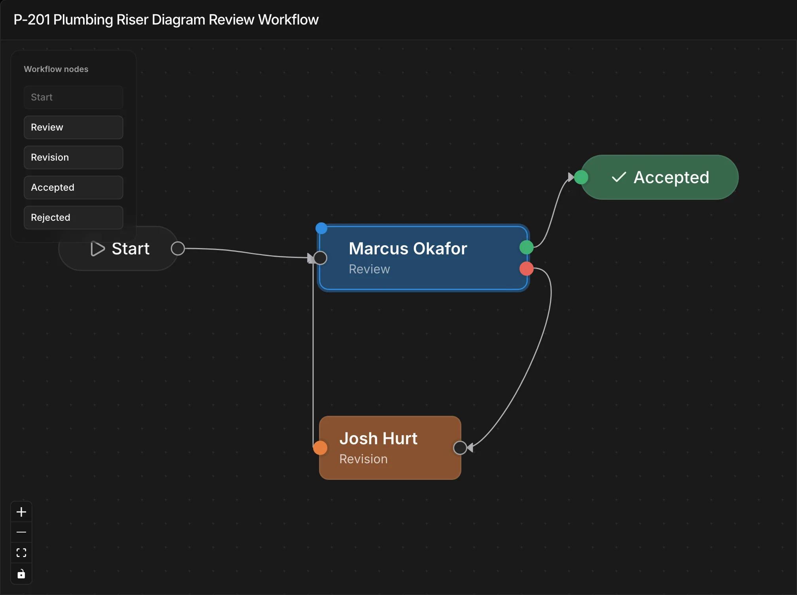Click the Start node output handle
The image size is (797, 595).
point(178,248)
